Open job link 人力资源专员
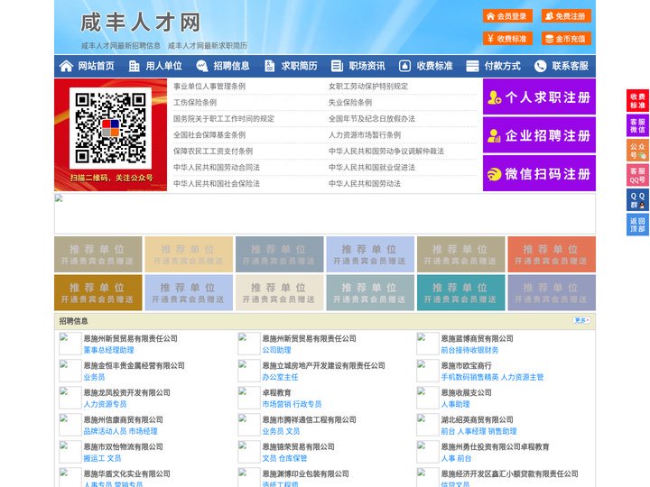Viewport: 650px width, 487px height. click(x=105, y=404)
